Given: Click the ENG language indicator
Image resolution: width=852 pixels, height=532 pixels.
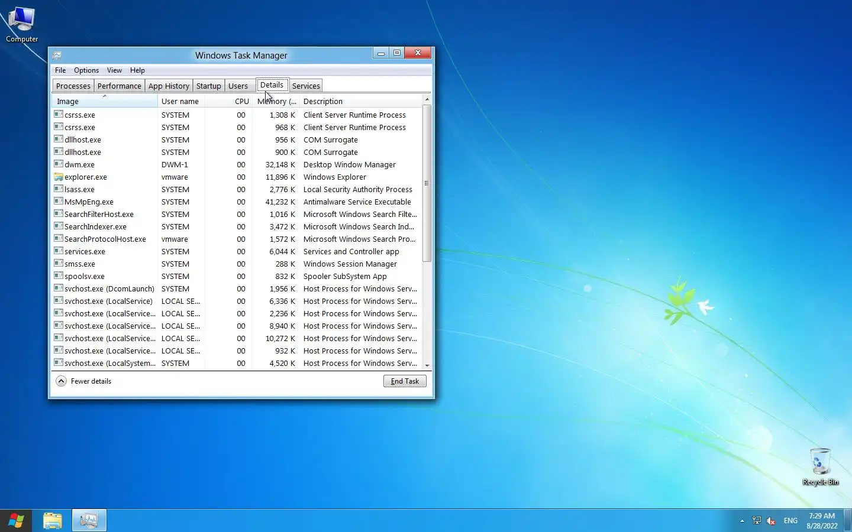Looking at the screenshot, I should coord(790,521).
